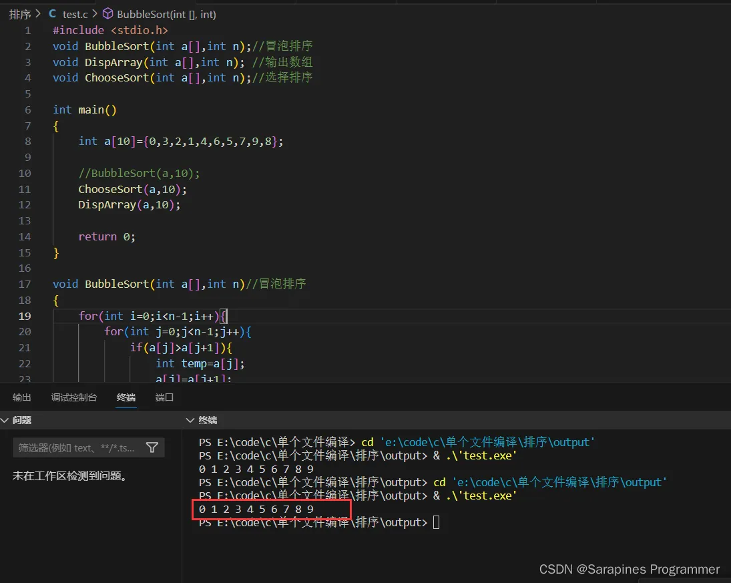Click the int main() declaration

click(x=85, y=110)
